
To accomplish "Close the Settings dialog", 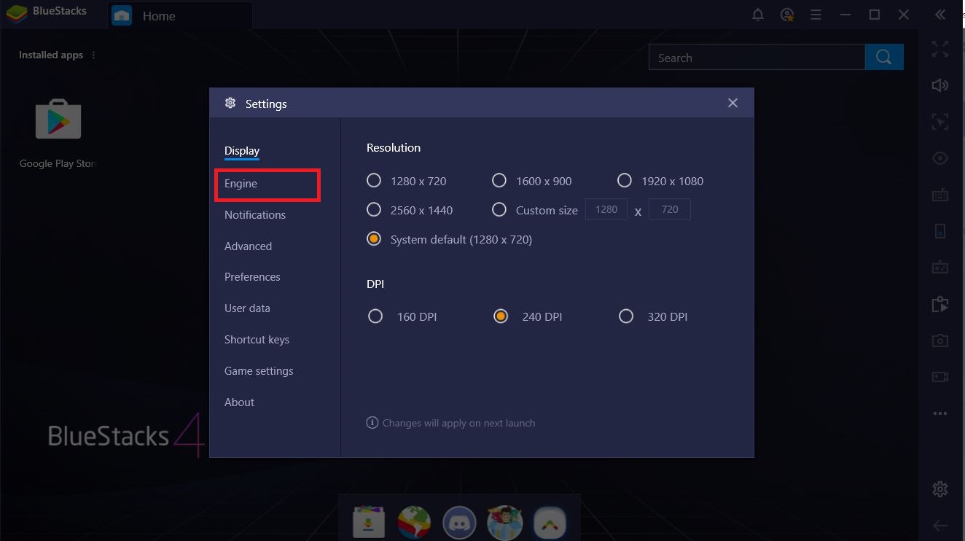I will click(733, 104).
